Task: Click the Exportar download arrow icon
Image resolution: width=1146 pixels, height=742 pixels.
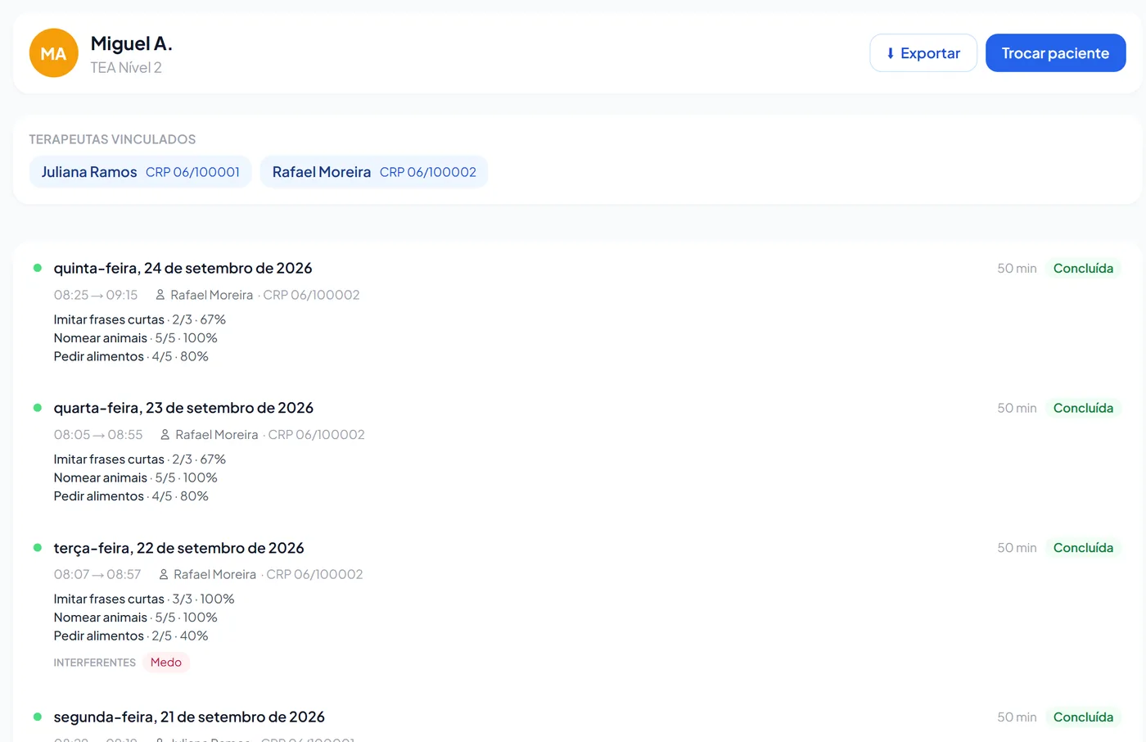Action: (891, 53)
